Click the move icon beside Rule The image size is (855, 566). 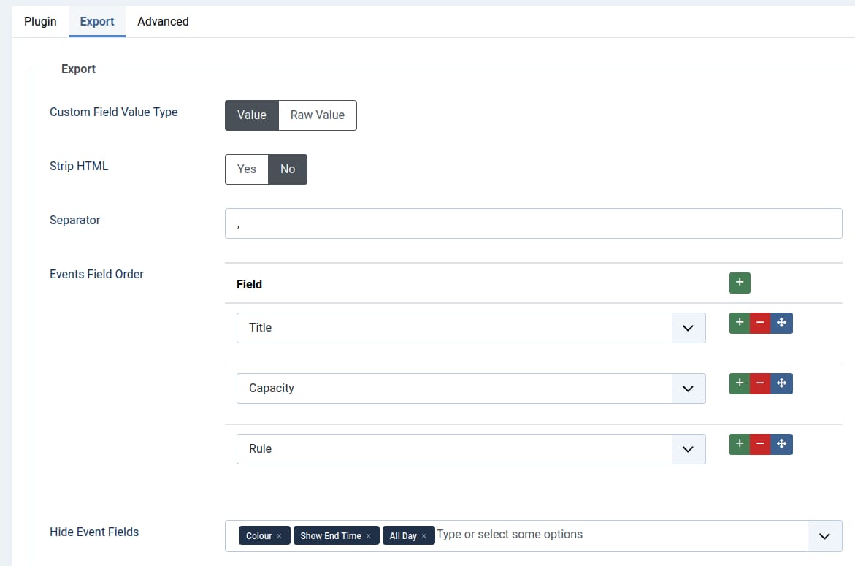point(781,443)
